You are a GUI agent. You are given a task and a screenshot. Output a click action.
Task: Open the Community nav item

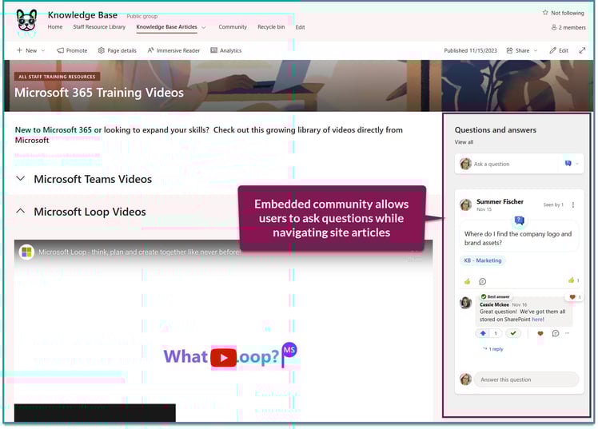pyautogui.click(x=233, y=27)
